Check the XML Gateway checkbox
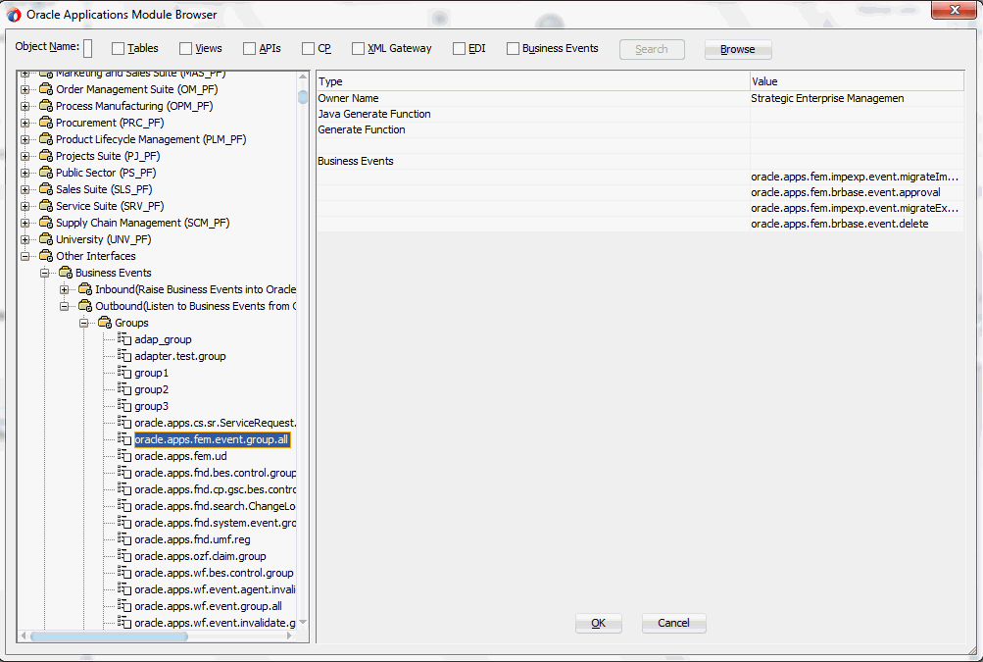 [358, 48]
